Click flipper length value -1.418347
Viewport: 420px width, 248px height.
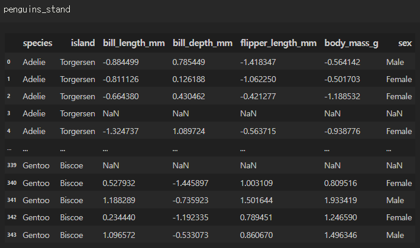[258, 62]
